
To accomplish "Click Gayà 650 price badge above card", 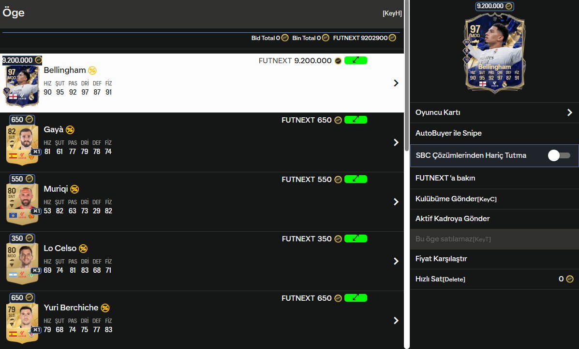I will pyautogui.click(x=22, y=119).
